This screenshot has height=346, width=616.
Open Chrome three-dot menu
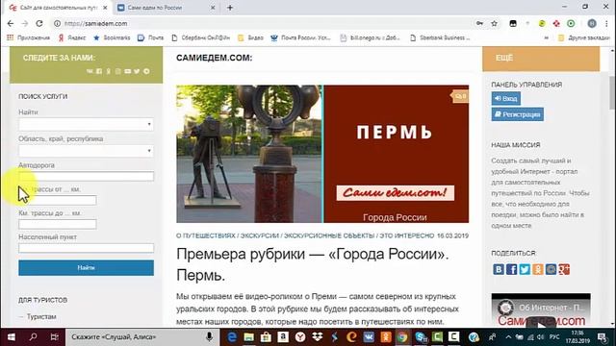[606, 23]
